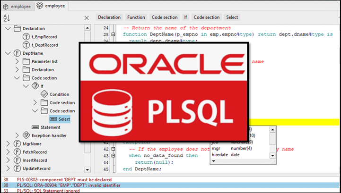This screenshot has height=193, width=341.
Task: Collapse code fold marker at line 43
Action: (x=113, y=156)
